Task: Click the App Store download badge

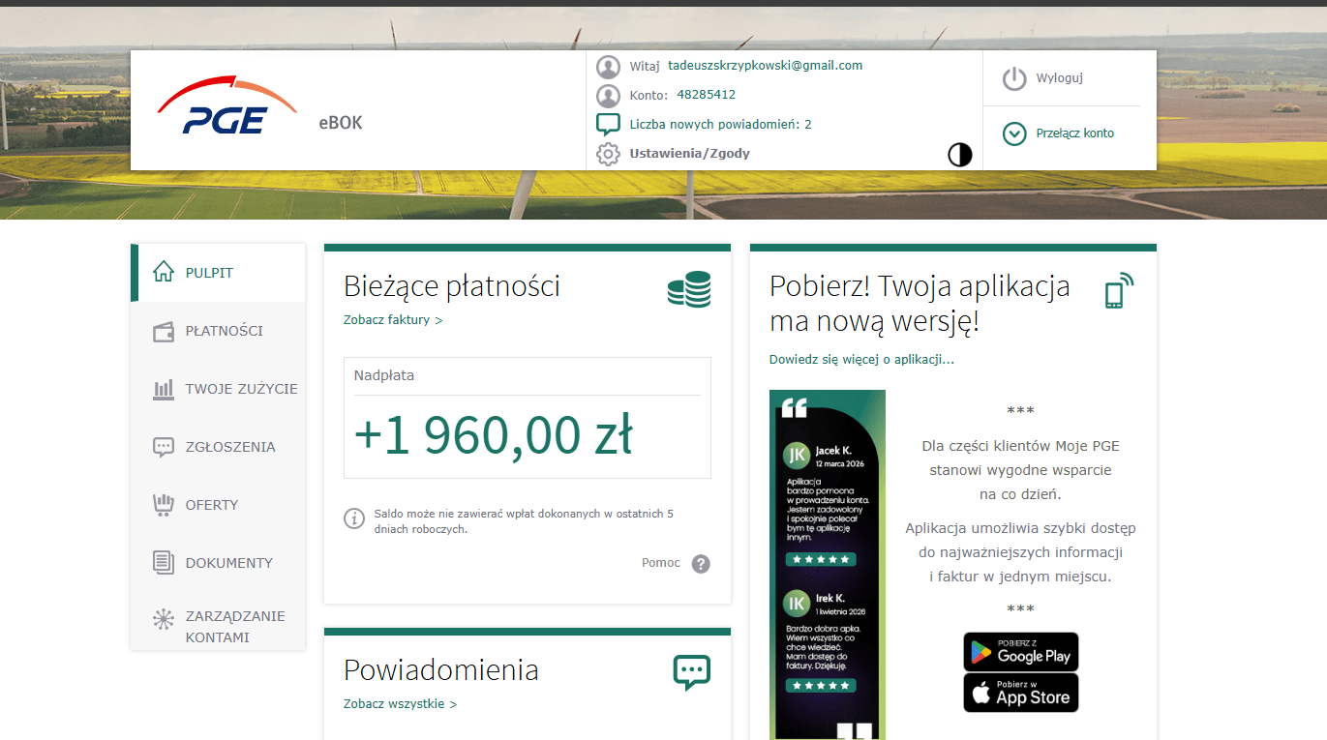Action: click(x=1021, y=693)
